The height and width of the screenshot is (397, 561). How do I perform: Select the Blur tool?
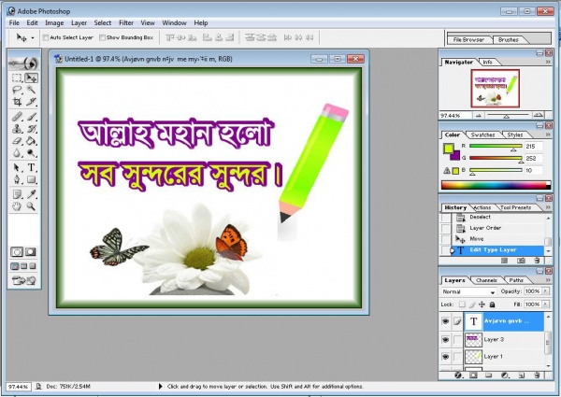point(17,153)
